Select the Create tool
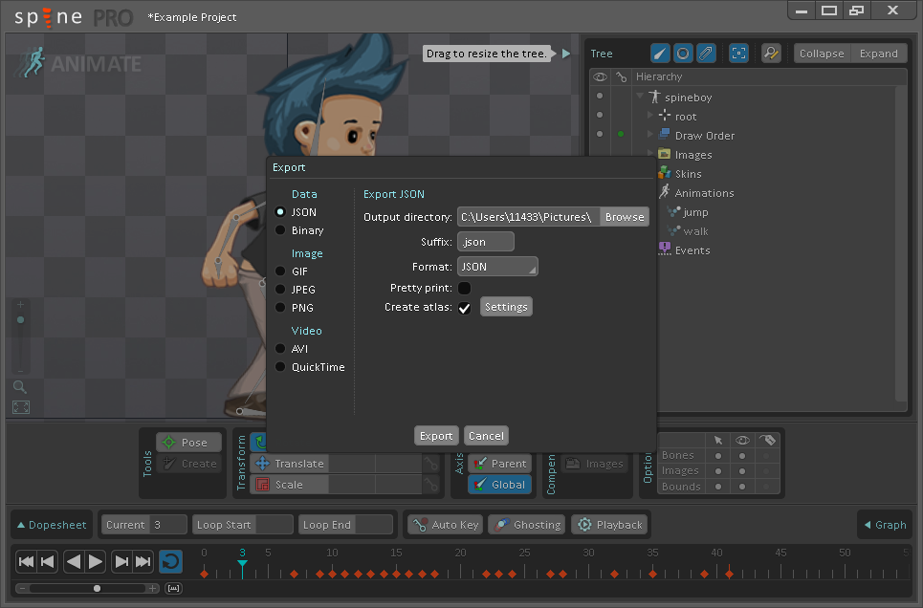 click(x=189, y=464)
